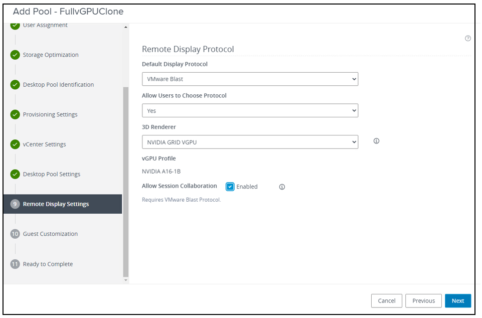Click the Cancel button
The width and height of the screenshot is (482, 318).
click(x=386, y=300)
